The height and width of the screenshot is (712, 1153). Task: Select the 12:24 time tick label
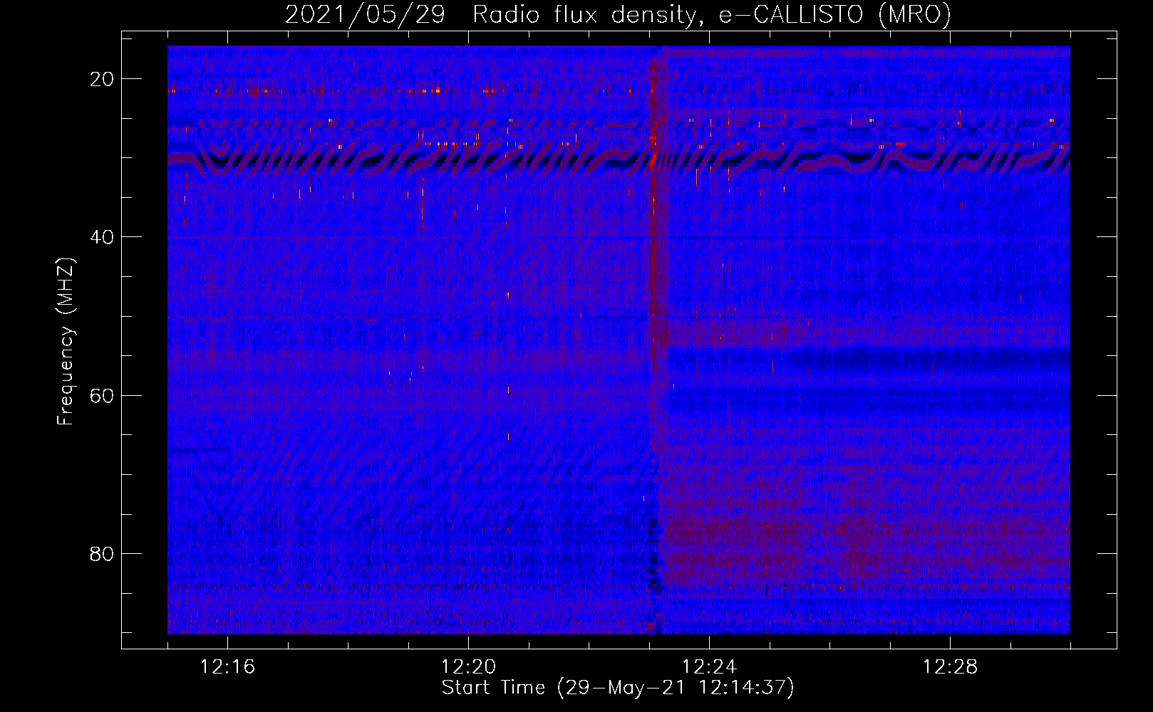tap(710, 667)
